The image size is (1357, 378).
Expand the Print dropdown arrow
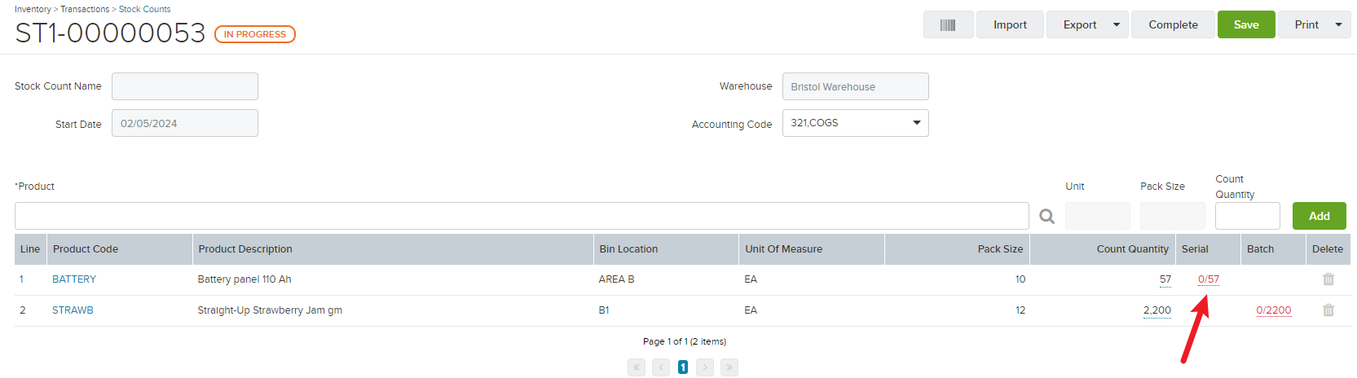[1338, 24]
